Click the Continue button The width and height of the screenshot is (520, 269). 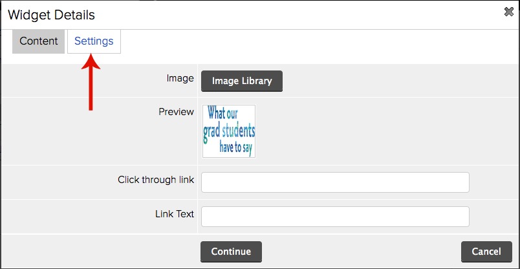[231, 252]
